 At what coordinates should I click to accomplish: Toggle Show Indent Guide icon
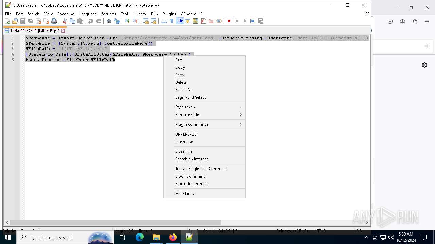coord(180,21)
